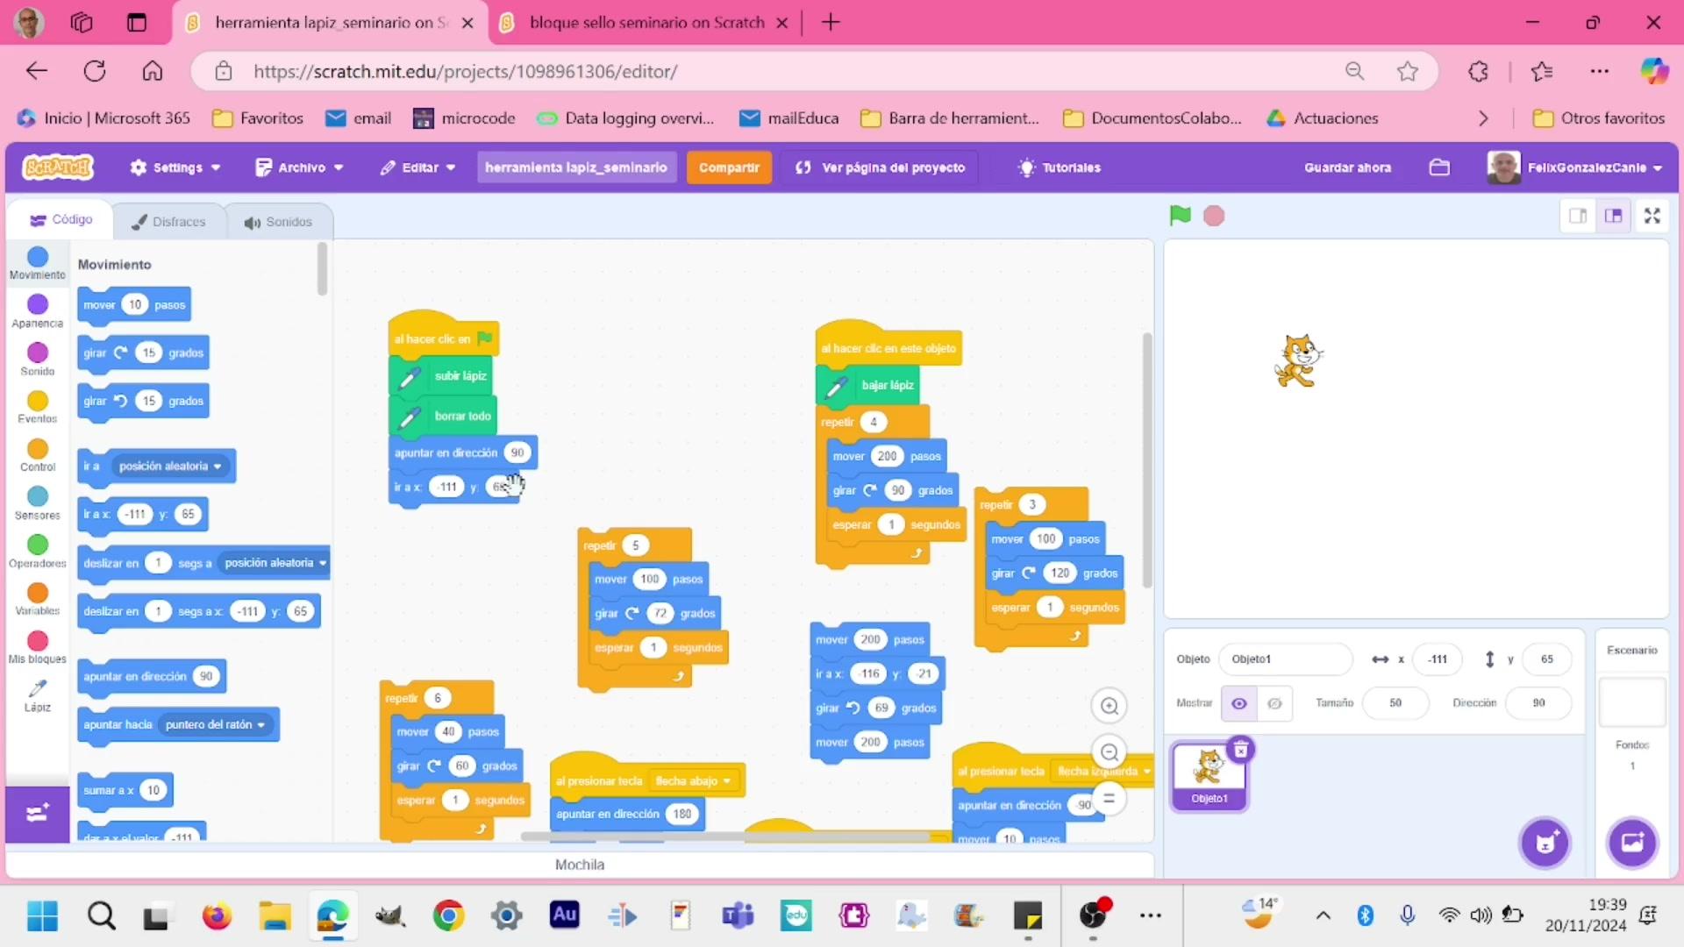Delete the Objeto1 sprite with the trash icon
1684x947 pixels.
click(1240, 750)
